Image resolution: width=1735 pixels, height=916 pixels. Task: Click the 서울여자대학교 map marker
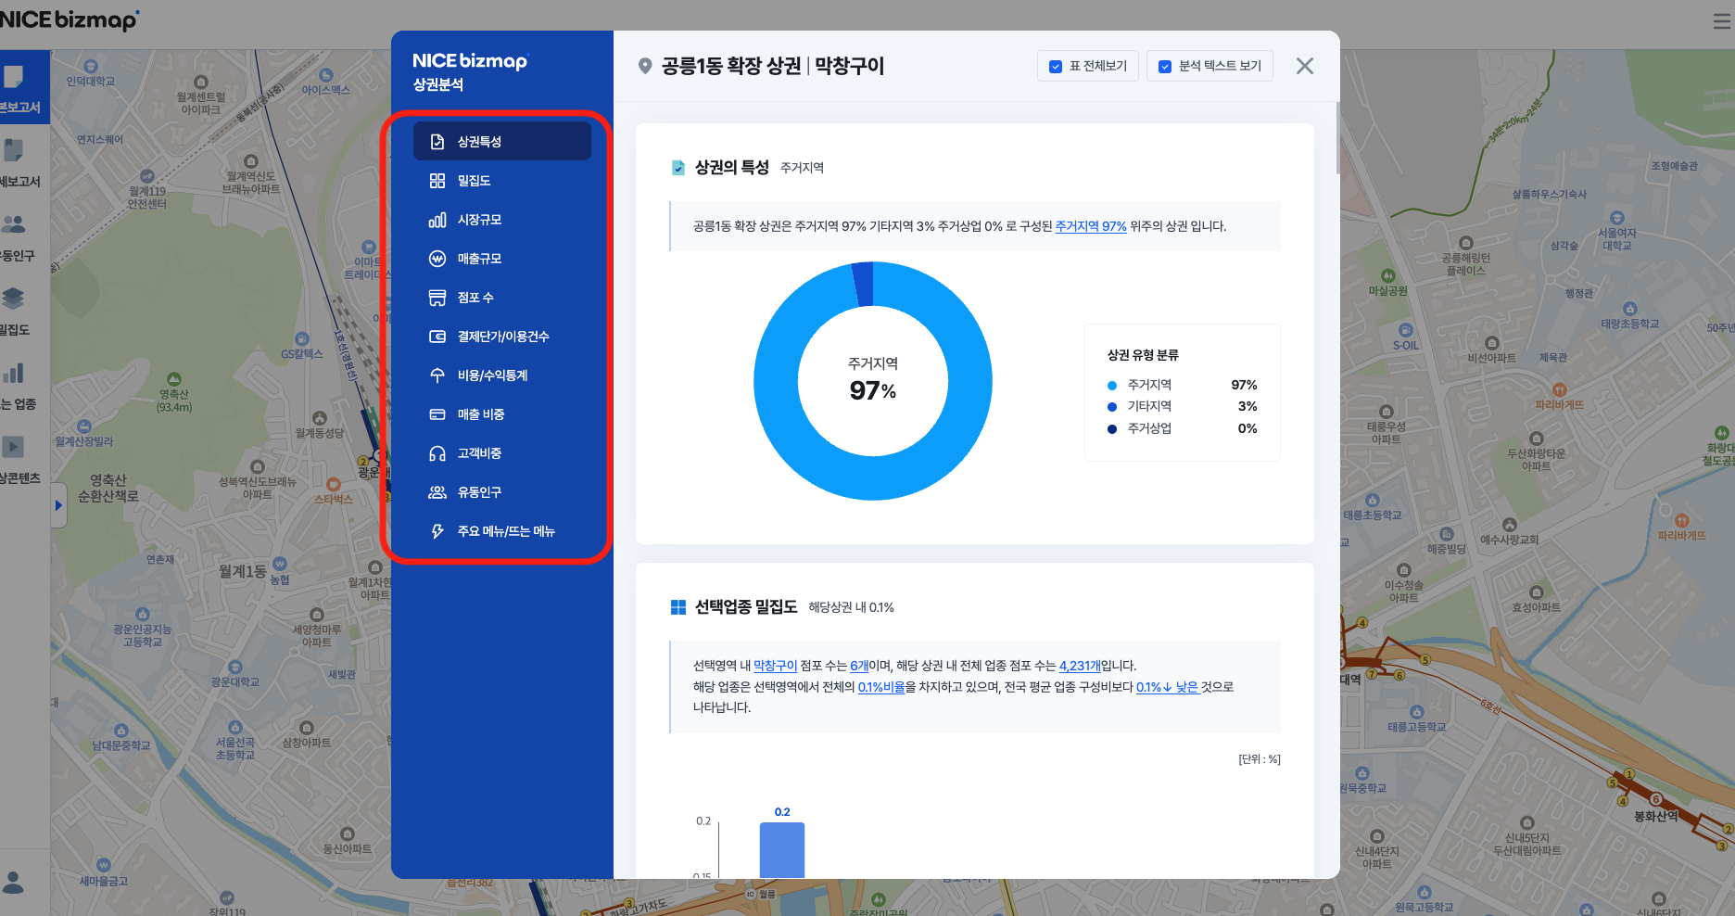pos(1617,219)
